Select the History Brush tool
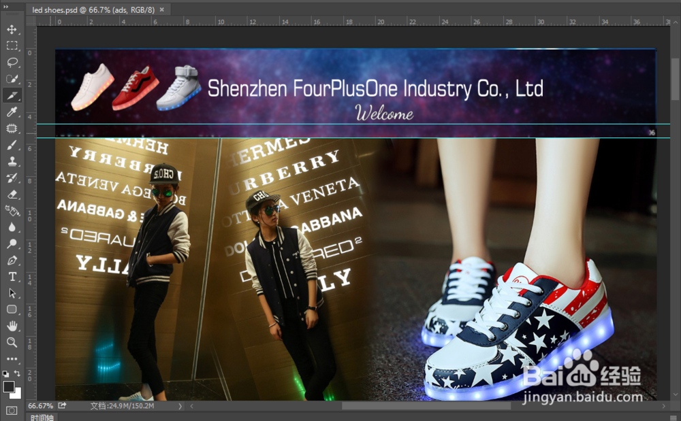Image resolution: width=681 pixels, height=421 pixels. coord(12,178)
